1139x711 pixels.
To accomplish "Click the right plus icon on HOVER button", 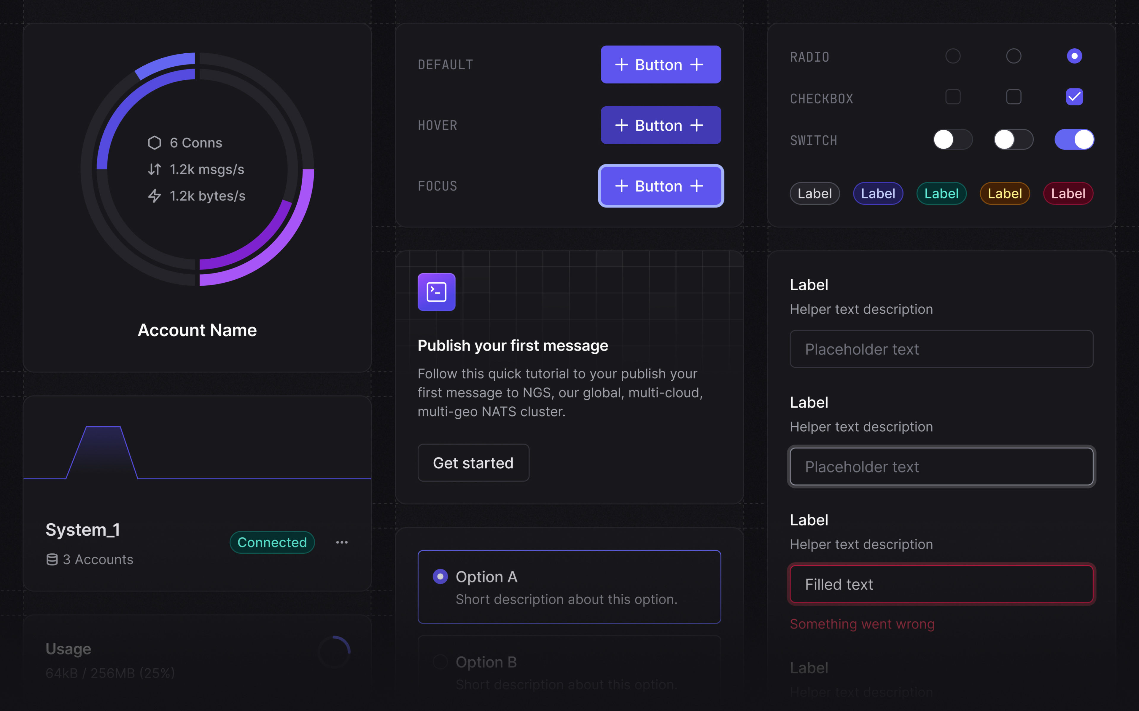I will [696, 125].
